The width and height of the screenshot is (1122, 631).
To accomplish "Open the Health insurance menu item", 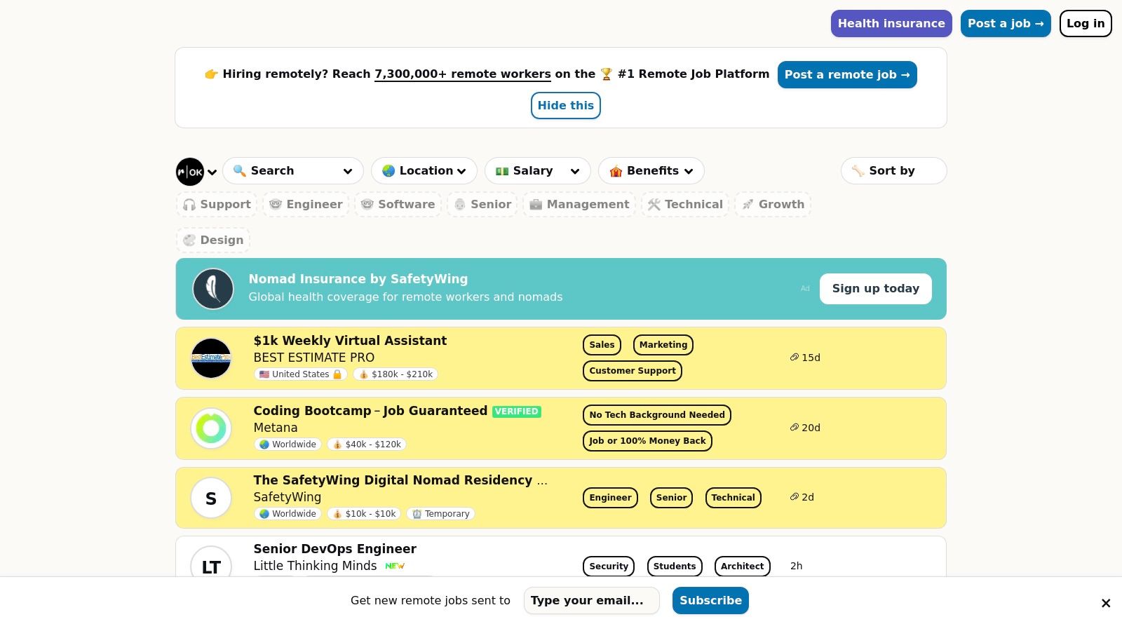I will click(x=891, y=23).
